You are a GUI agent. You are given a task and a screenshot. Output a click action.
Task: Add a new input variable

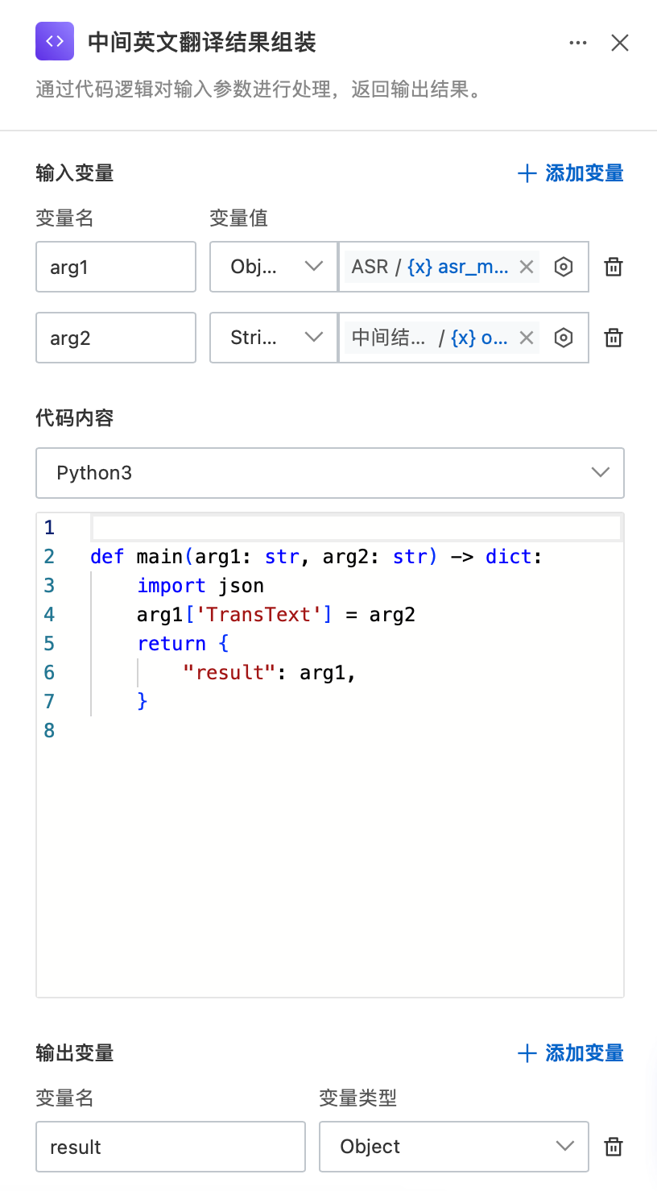coord(571,173)
